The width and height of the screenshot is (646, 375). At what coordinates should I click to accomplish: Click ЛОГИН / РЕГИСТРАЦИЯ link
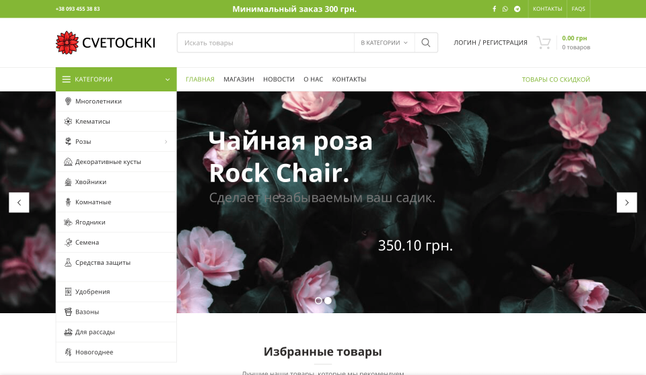tap(491, 42)
